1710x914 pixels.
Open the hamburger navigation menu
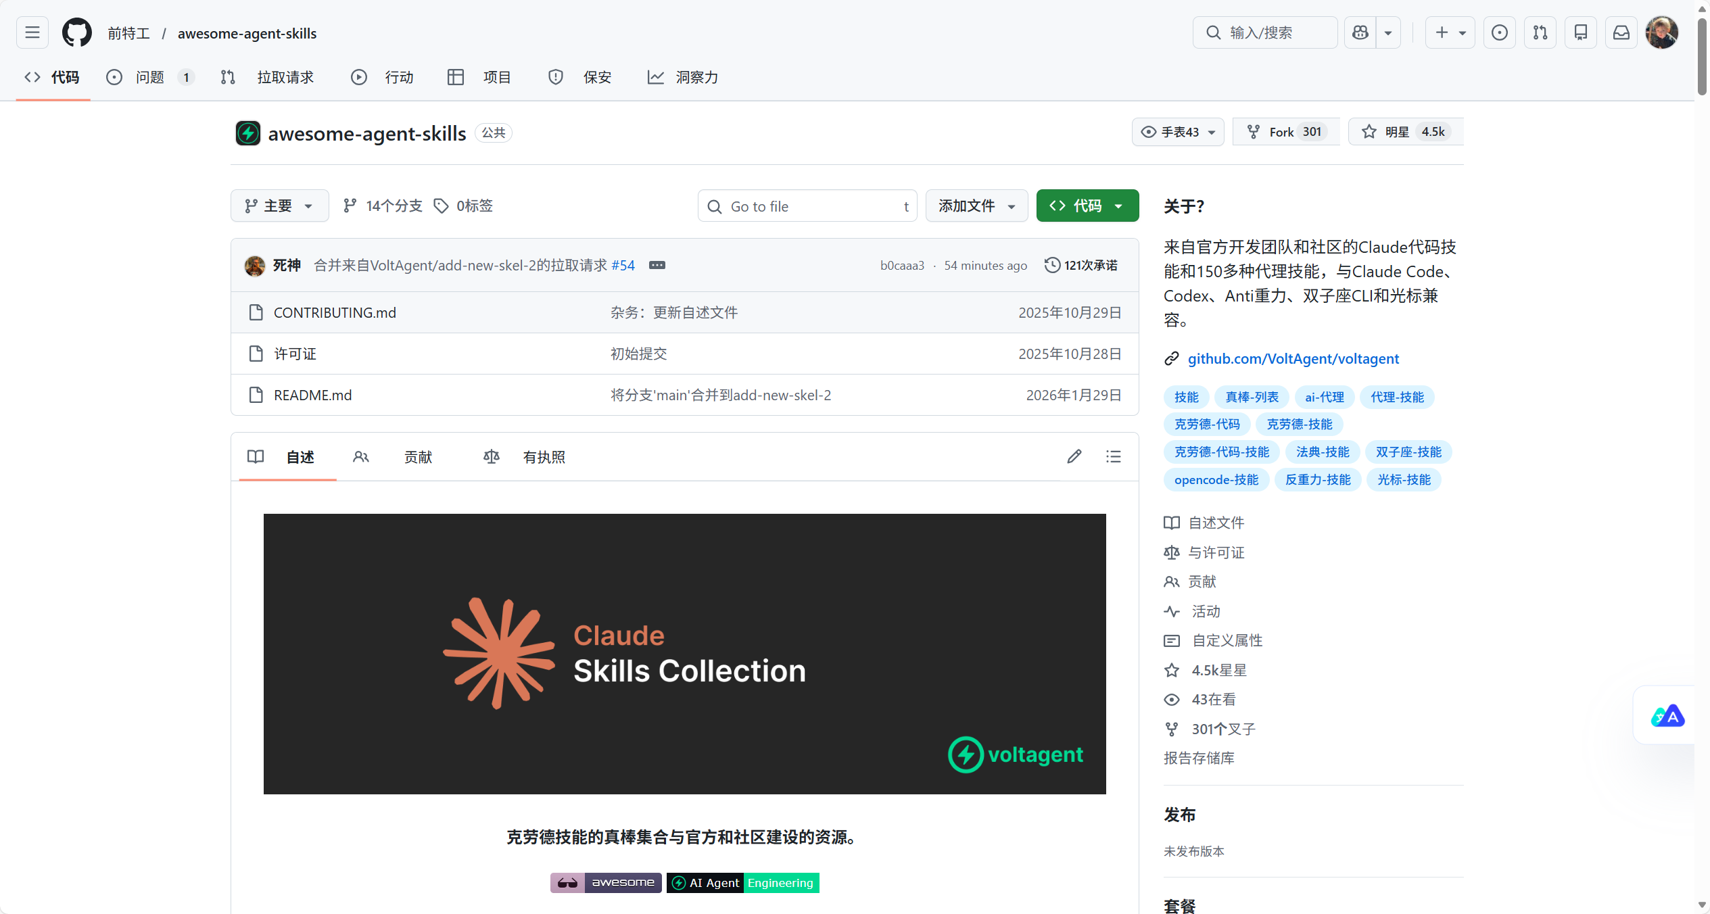coord(32,32)
